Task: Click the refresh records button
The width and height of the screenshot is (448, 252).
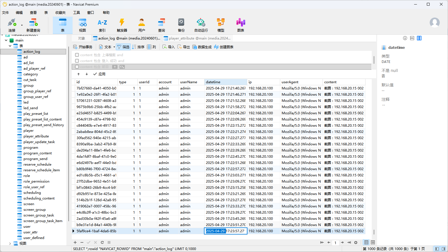Action: click(x=102, y=242)
